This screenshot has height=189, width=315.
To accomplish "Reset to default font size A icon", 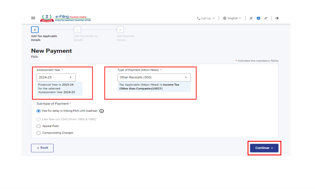I will (x=258, y=18).
